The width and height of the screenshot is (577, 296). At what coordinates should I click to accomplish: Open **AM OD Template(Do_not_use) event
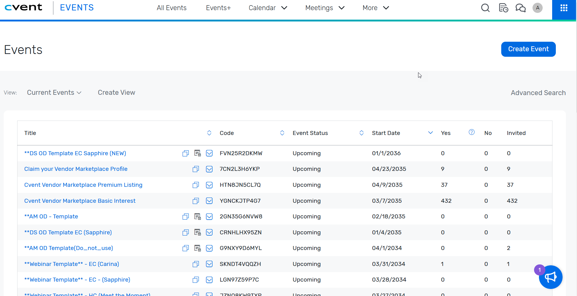click(x=68, y=248)
